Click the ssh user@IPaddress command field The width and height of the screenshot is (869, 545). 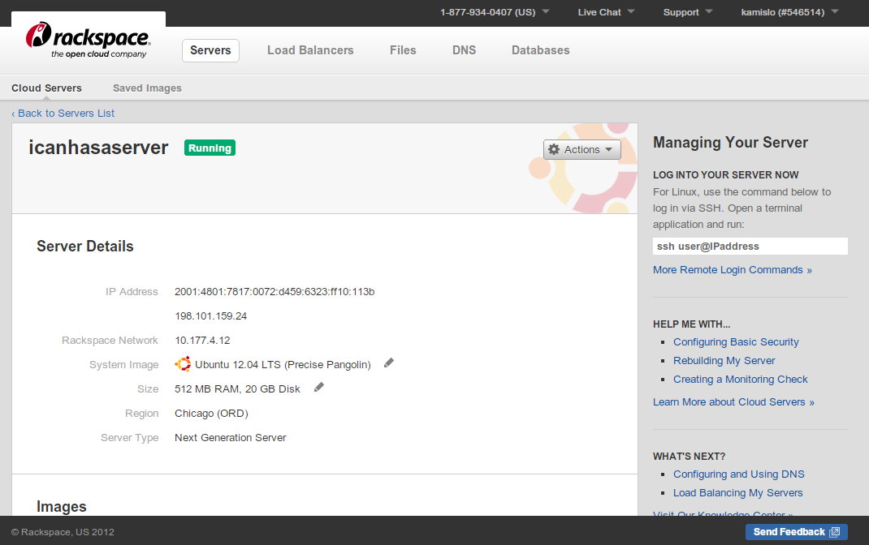[750, 247]
